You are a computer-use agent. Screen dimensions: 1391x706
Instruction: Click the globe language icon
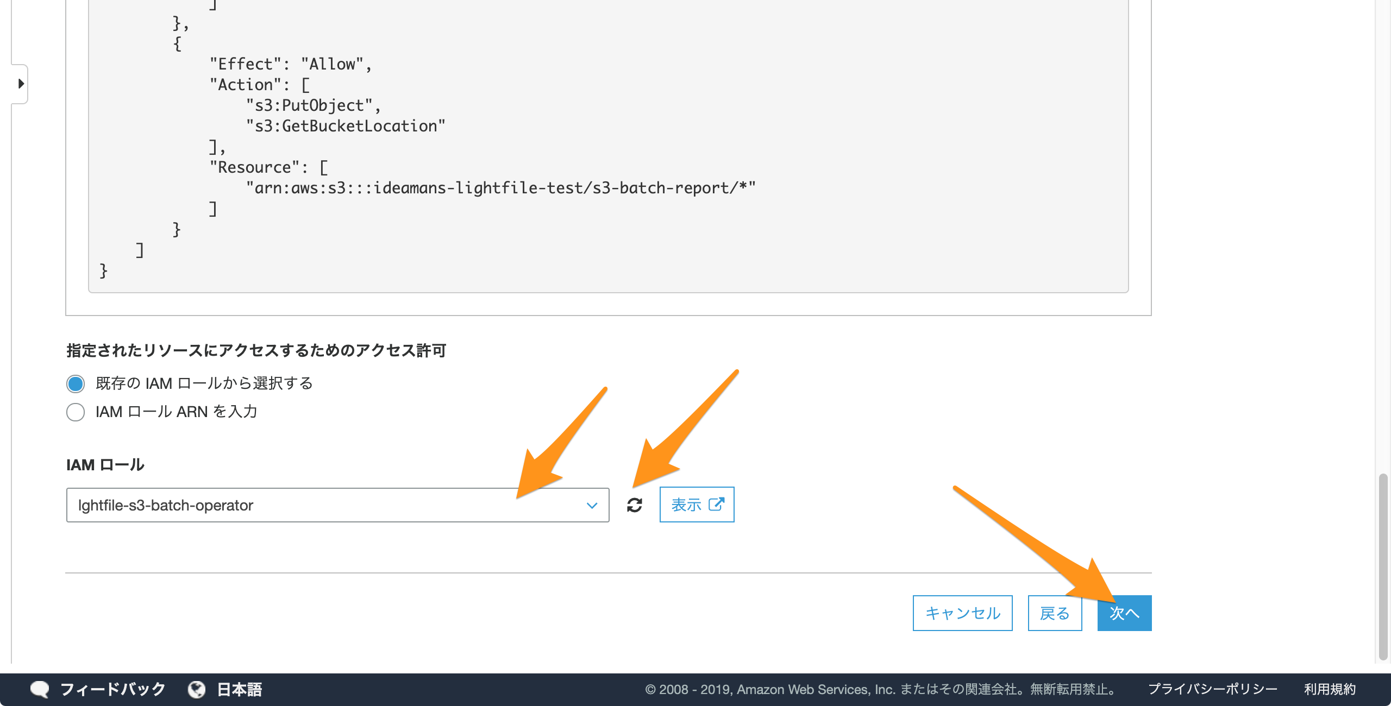pyautogui.click(x=196, y=689)
